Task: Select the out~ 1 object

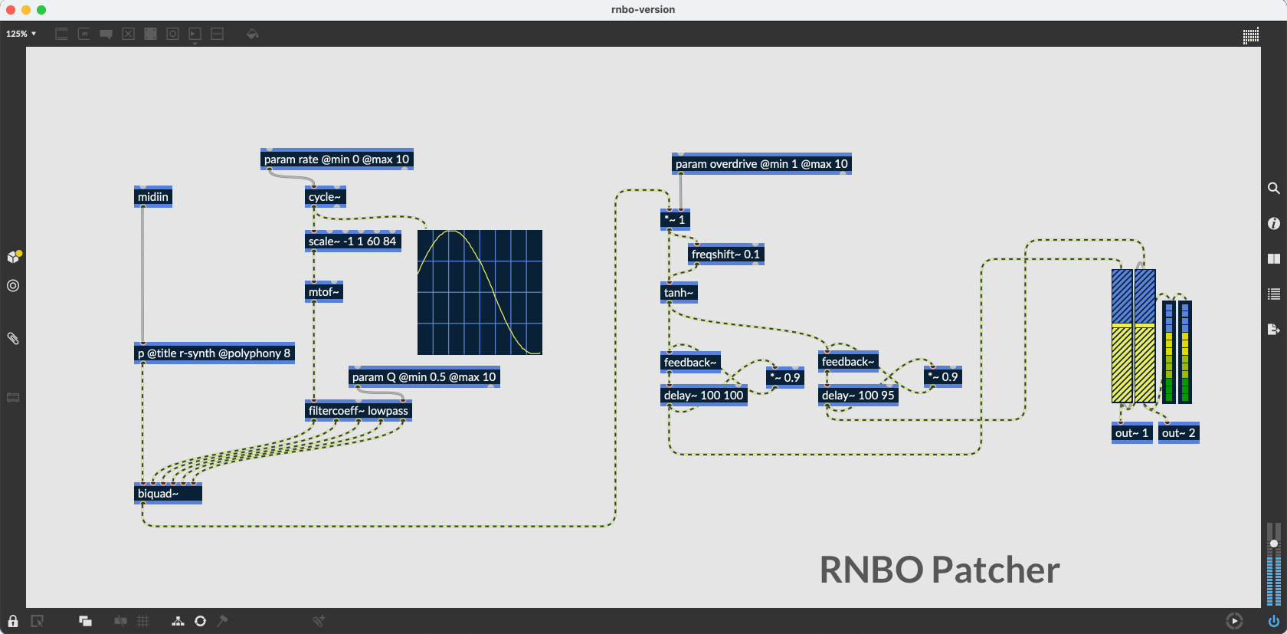Action: tap(1132, 433)
